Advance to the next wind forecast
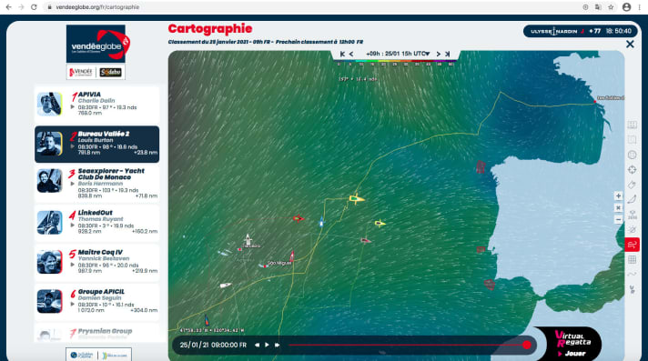The height and width of the screenshot is (361, 648). (x=439, y=54)
